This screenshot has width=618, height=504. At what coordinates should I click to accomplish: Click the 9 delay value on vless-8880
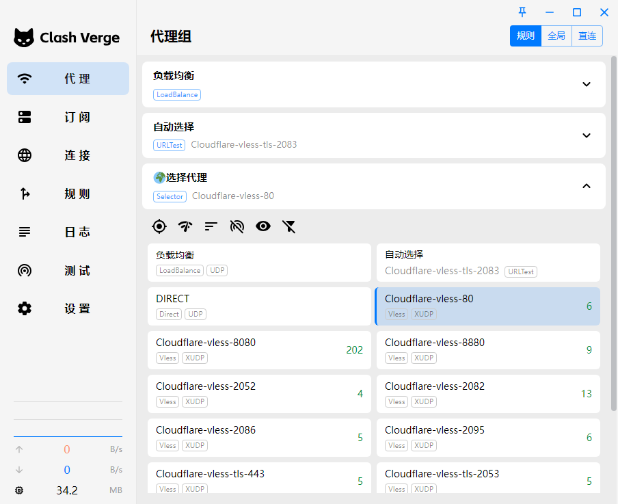pos(589,350)
